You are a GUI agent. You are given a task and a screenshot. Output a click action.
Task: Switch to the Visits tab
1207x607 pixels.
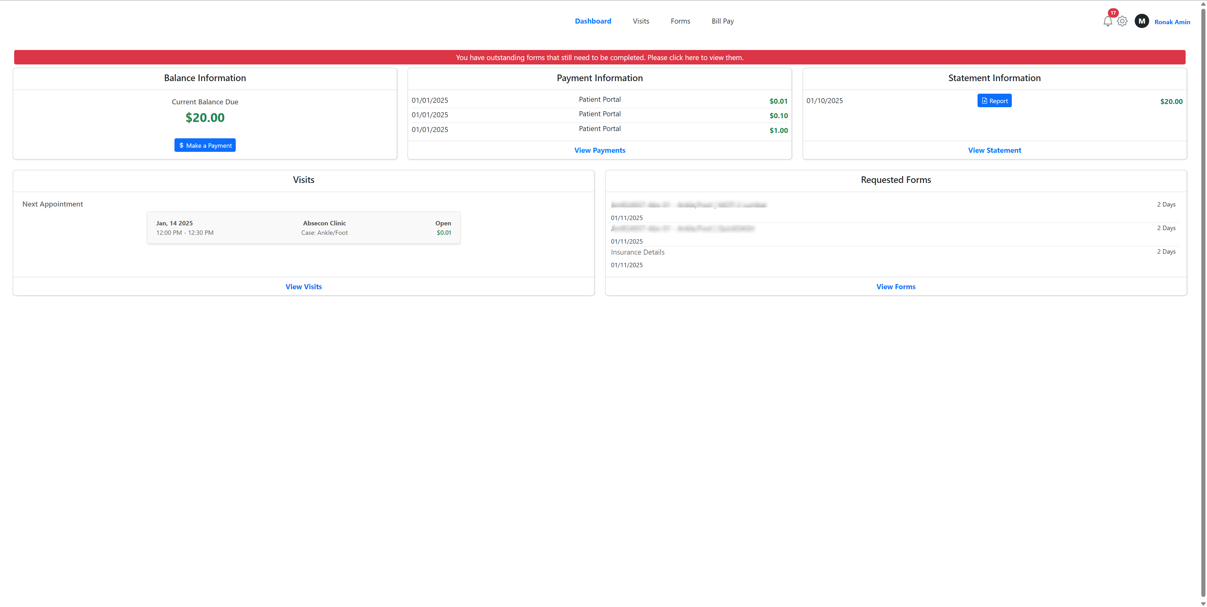[641, 21]
